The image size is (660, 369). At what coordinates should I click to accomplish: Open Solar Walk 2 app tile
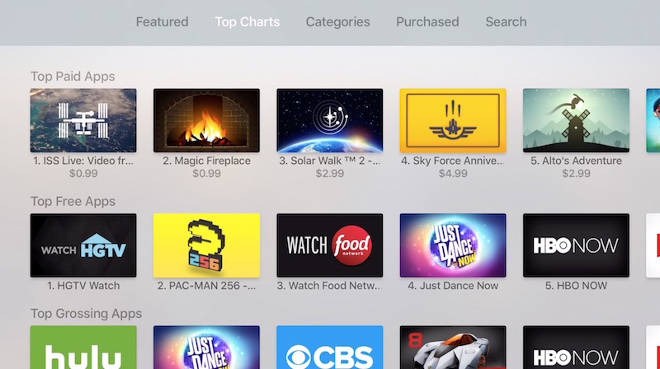[329, 120]
